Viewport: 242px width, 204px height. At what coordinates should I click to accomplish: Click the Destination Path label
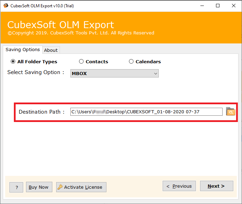[42, 112]
